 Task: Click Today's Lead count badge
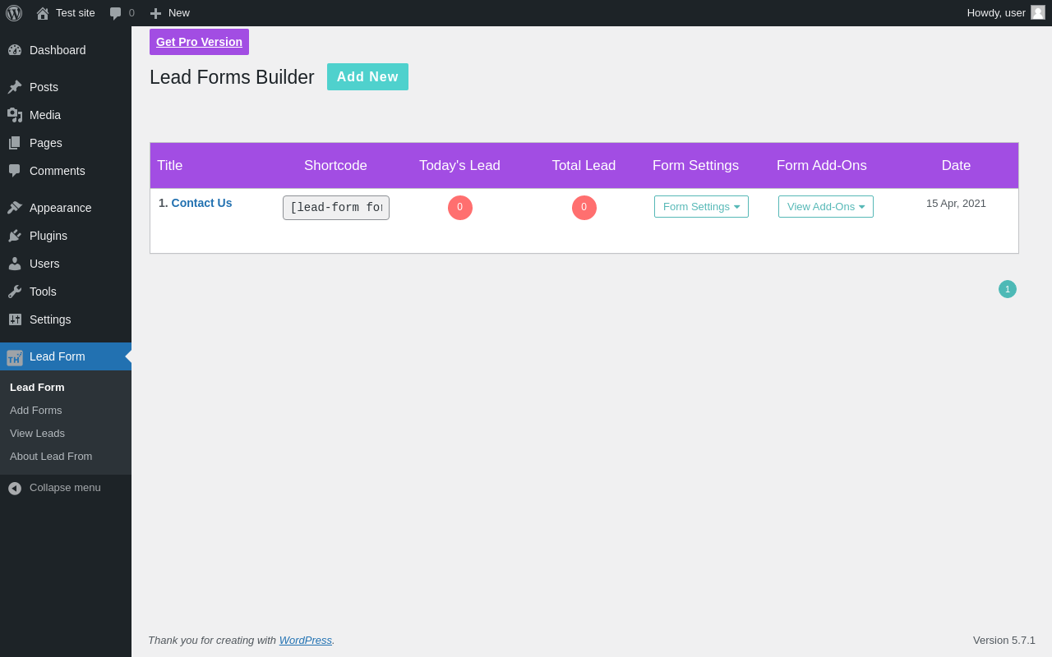pos(460,208)
